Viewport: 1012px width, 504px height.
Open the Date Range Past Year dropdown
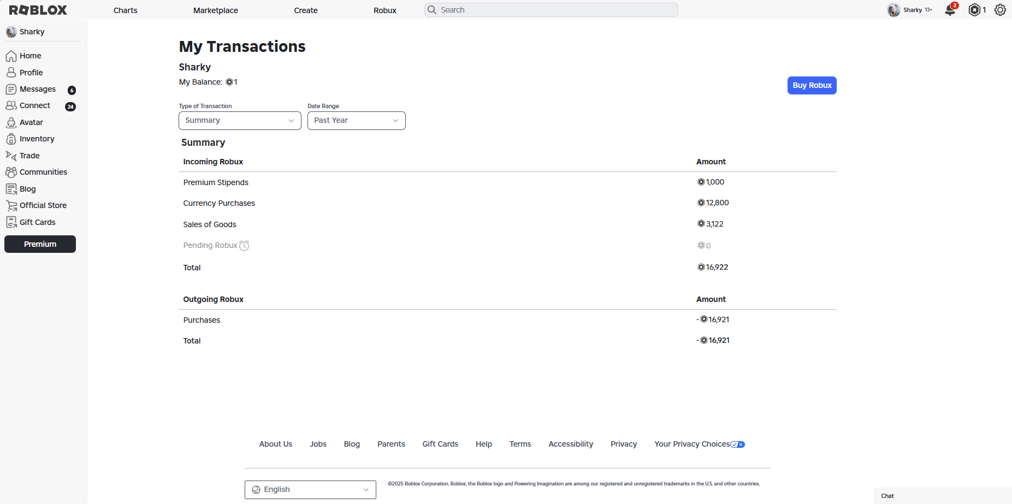357,121
